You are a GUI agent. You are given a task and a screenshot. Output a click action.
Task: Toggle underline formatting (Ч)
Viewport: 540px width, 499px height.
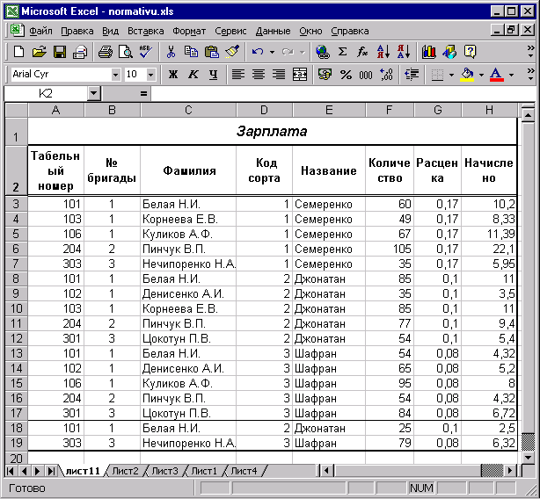point(213,75)
